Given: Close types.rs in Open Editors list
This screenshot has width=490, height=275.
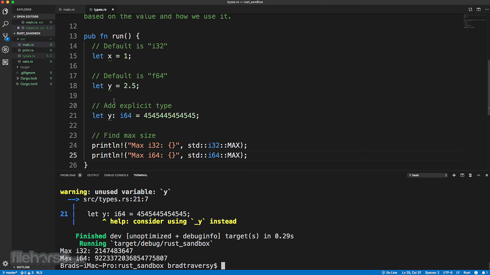Looking at the screenshot, I should pos(18,28).
